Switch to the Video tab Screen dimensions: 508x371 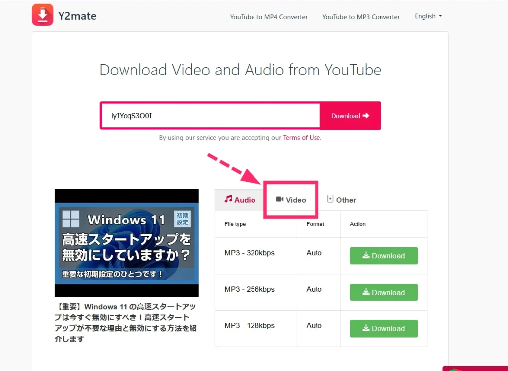tap(291, 200)
